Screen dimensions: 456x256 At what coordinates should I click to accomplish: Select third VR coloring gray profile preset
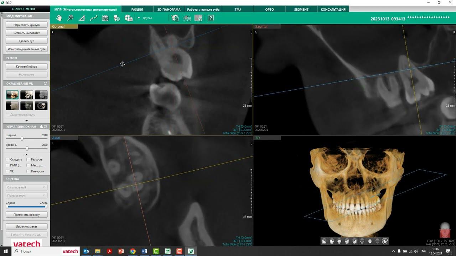coord(41,95)
